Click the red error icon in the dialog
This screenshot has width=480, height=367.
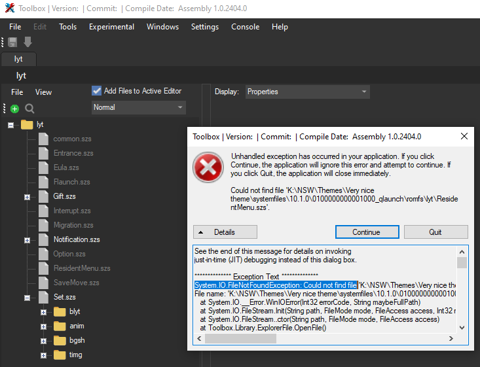click(208, 167)
